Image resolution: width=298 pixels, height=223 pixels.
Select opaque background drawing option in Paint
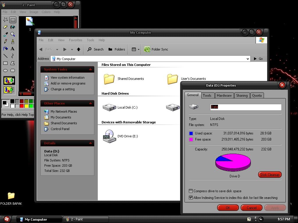pos(9,81)
